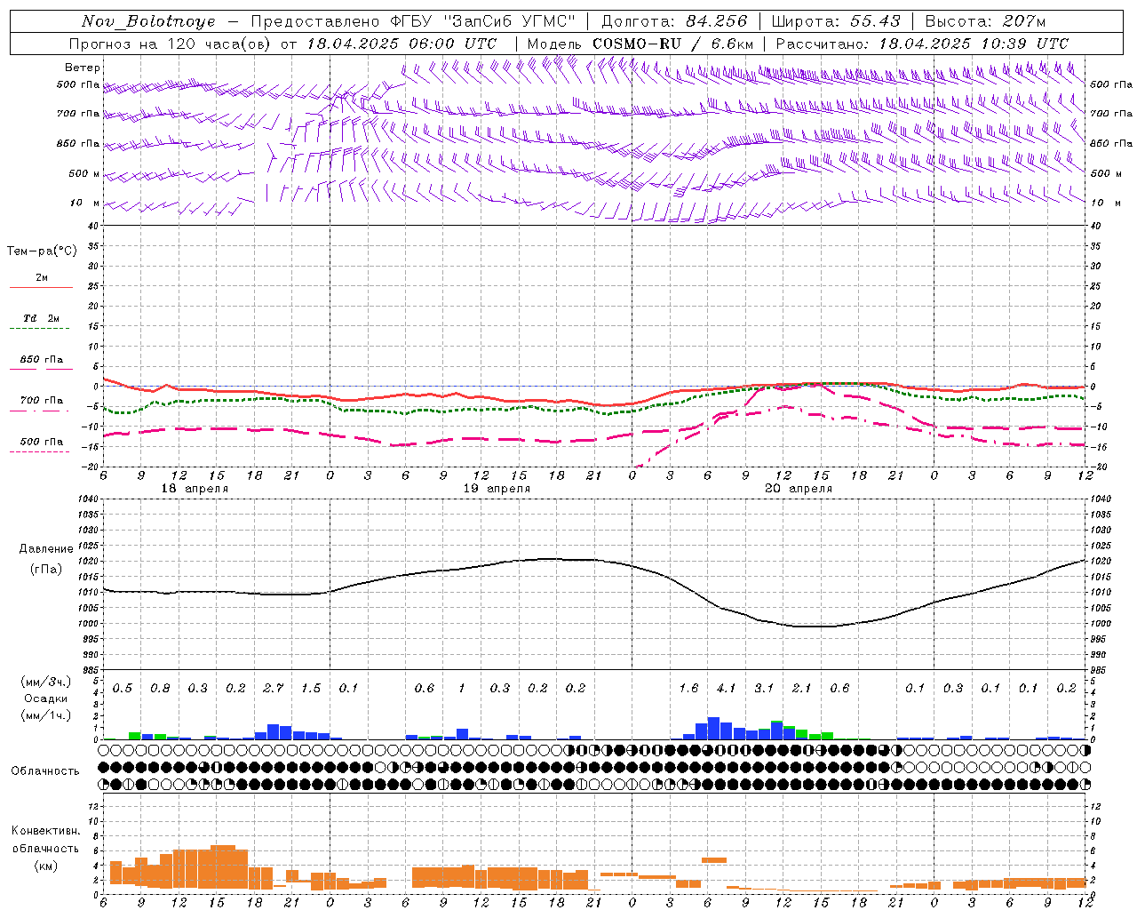The height and width of the screenshot is (910, 1137).
Task: Click the "Ветер" wind panel label
Action: coord(83,68)
